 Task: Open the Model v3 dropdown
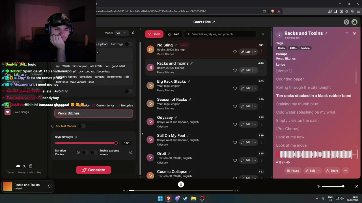(x=121, y=33)
